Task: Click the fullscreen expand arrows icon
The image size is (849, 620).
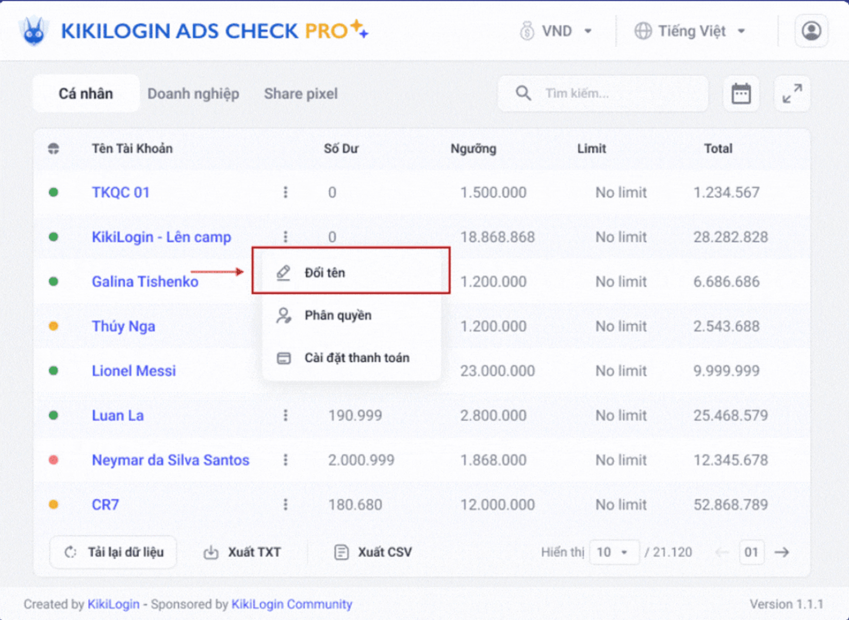Action: coord(792,94)
